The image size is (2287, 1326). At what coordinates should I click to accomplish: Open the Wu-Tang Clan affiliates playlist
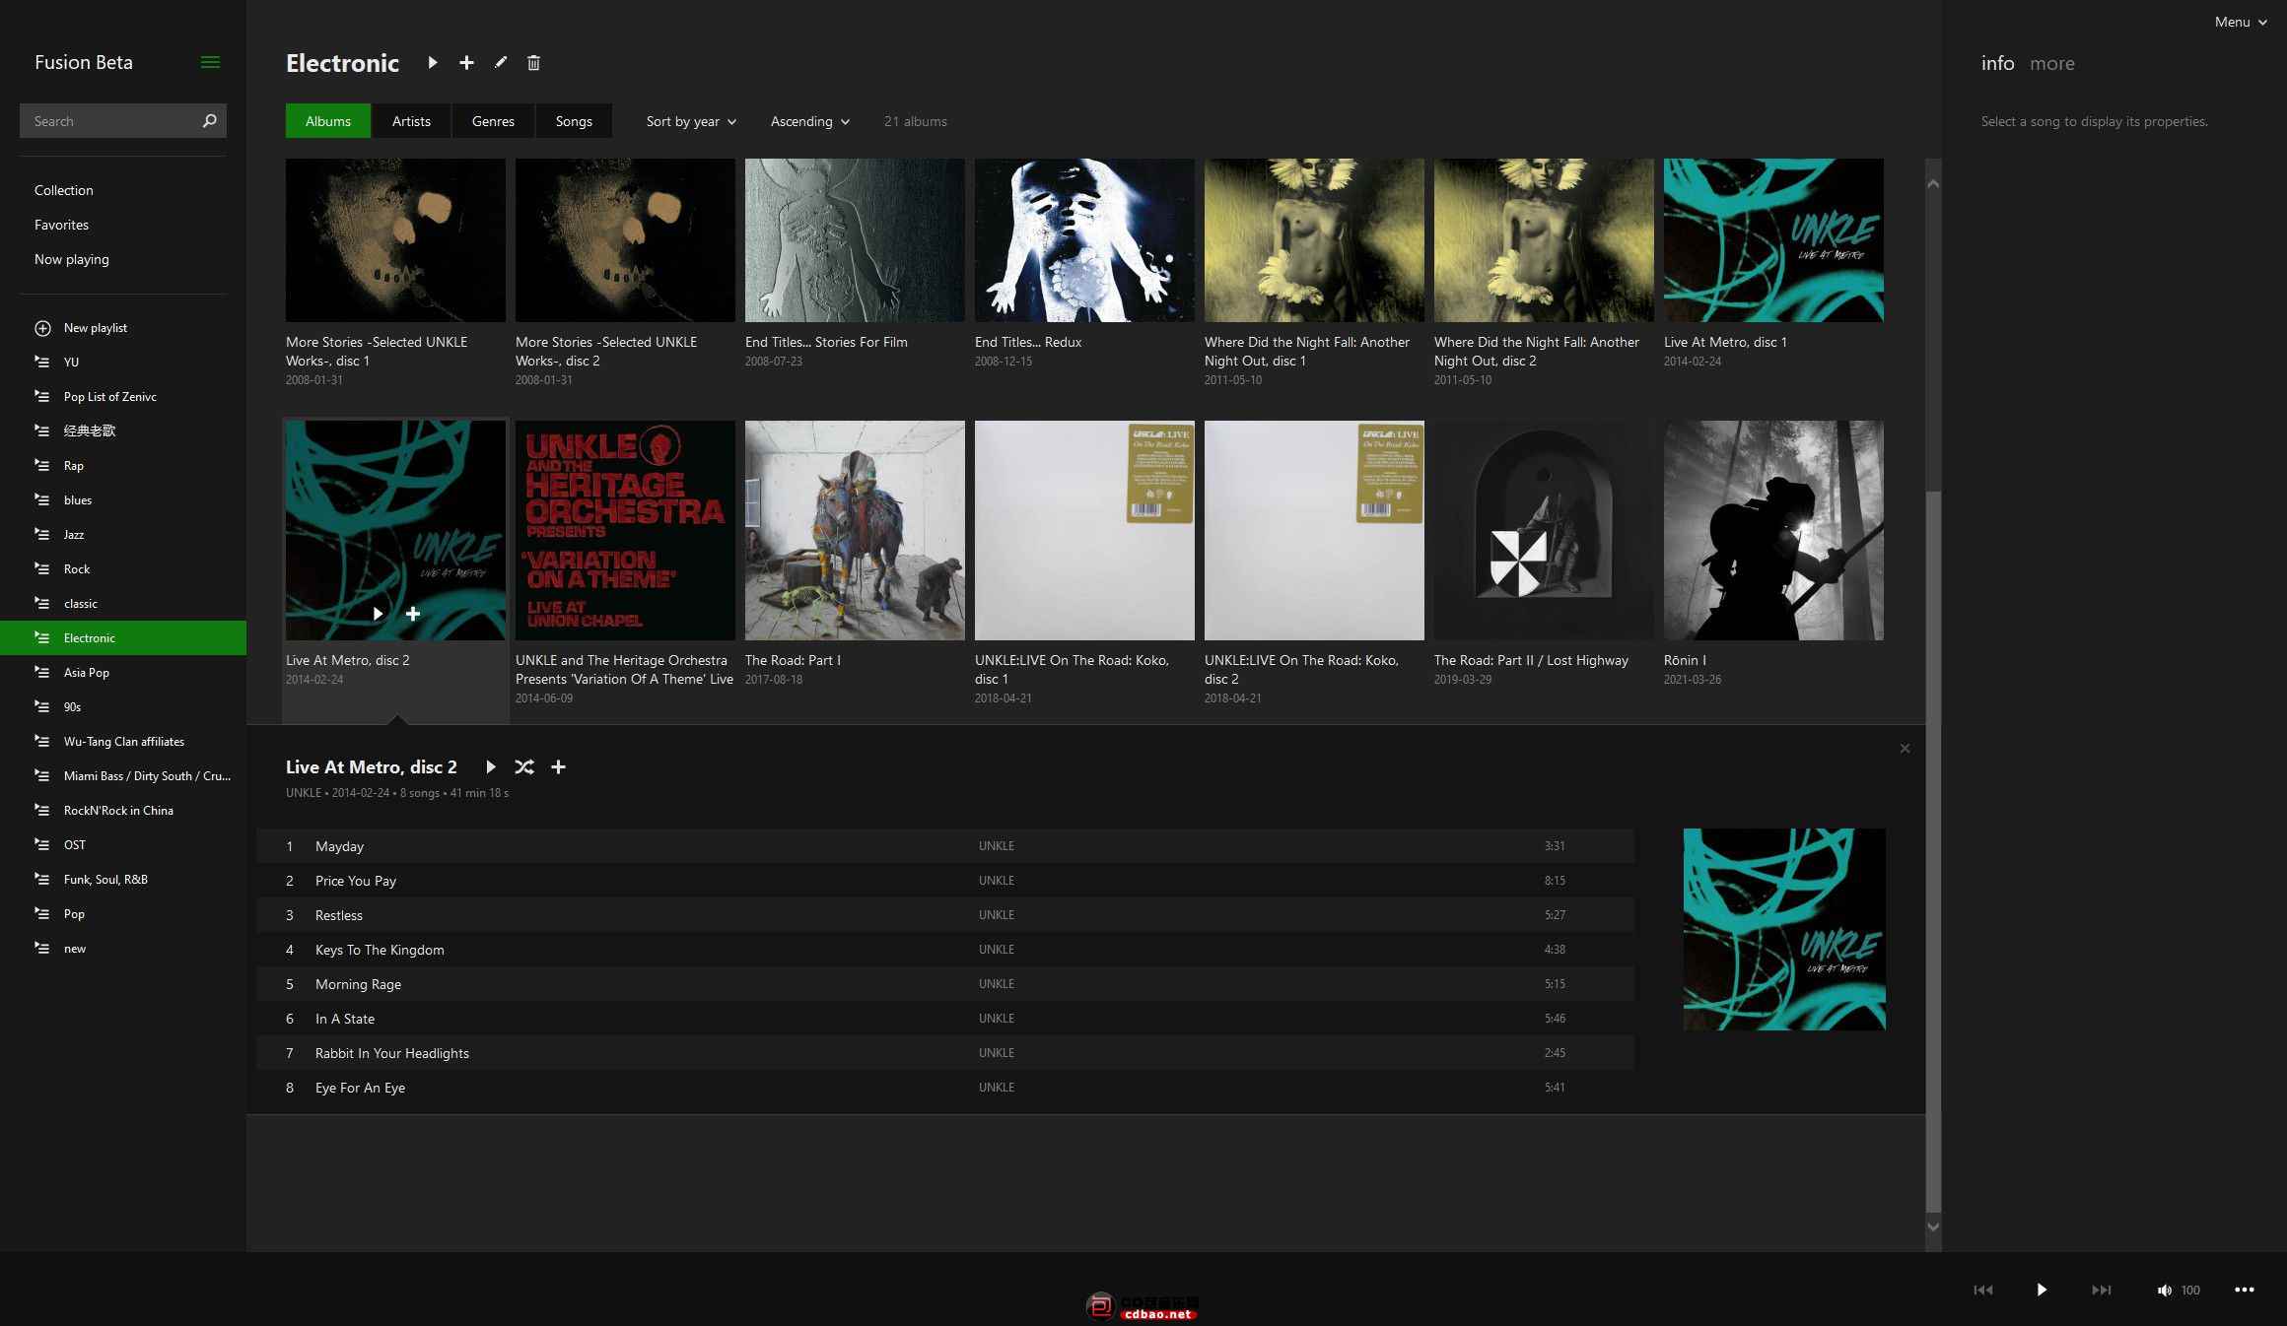pyautogui.click(x=123, y=742)
